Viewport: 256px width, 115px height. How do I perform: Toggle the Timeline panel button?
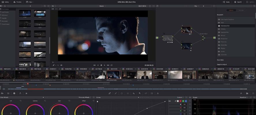point(17,2)
